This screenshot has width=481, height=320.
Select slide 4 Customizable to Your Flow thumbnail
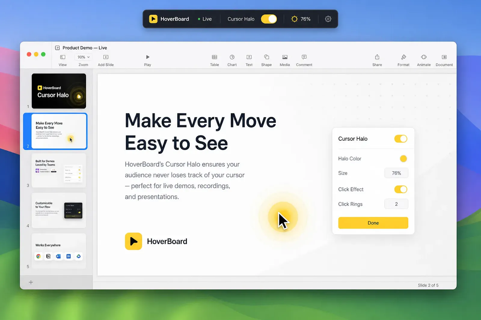(x=59, y=211)
